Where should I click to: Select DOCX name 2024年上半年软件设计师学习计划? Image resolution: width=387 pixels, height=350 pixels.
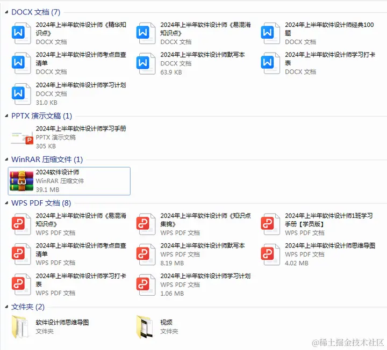81,85
